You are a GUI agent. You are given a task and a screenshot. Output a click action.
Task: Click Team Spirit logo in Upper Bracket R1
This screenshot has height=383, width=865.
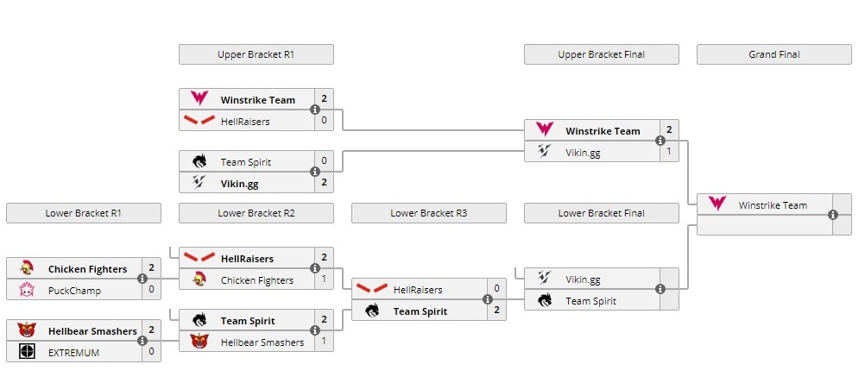(199, 161)
